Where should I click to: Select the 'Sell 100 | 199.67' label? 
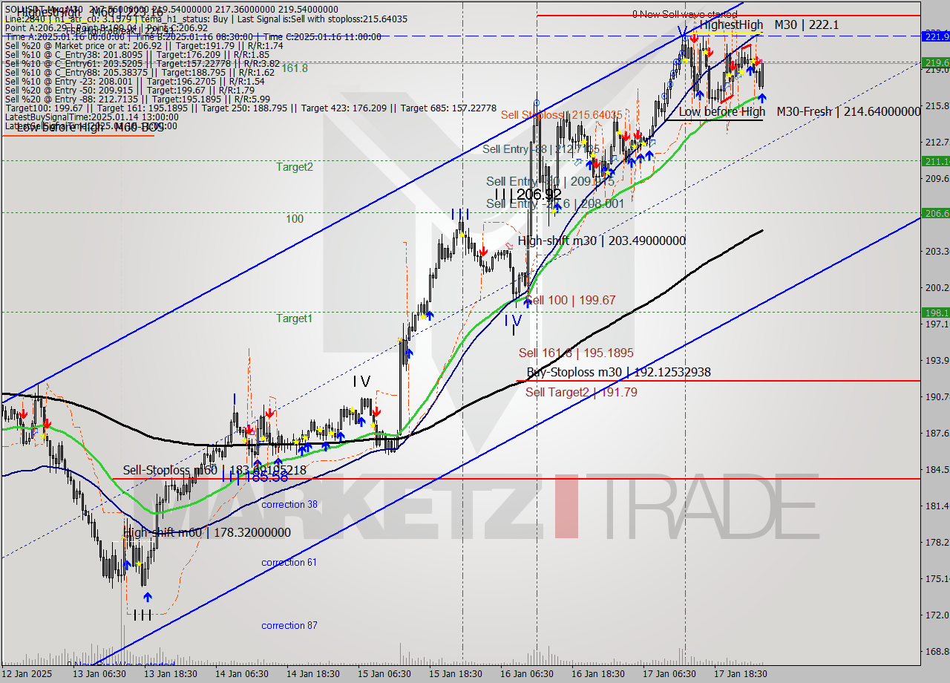click(x=570, y=300)
